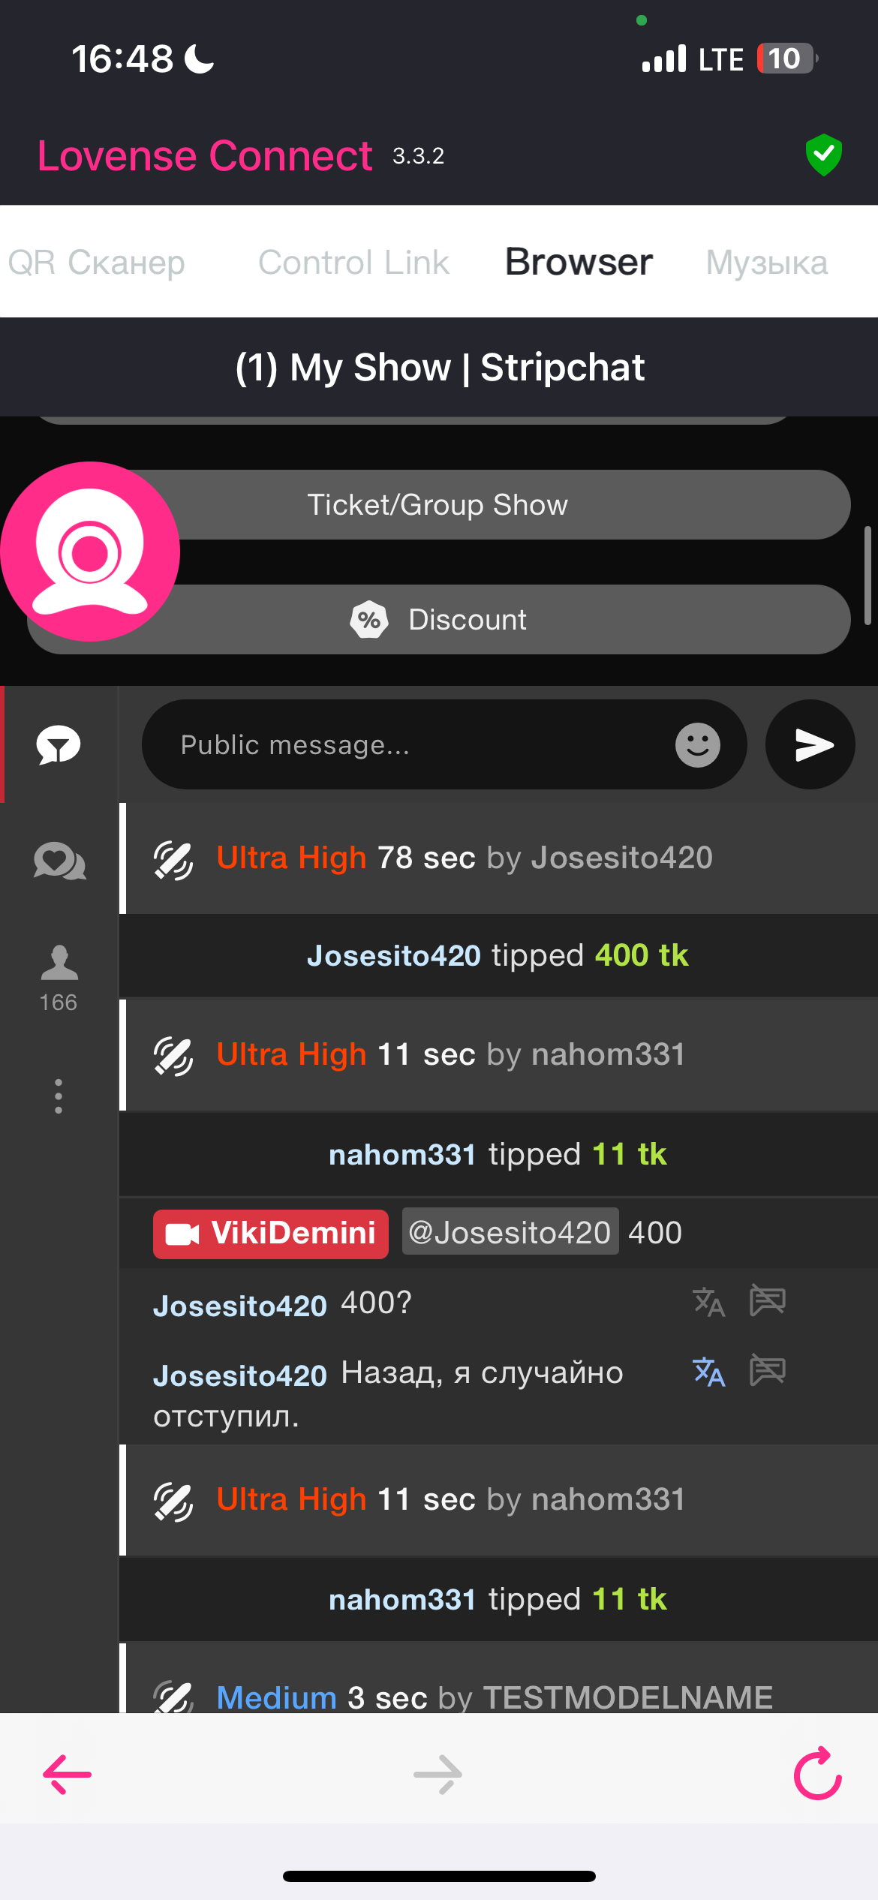Open the three-dot more options menu
878x1900 pixels.
[x=59, y=1096]
